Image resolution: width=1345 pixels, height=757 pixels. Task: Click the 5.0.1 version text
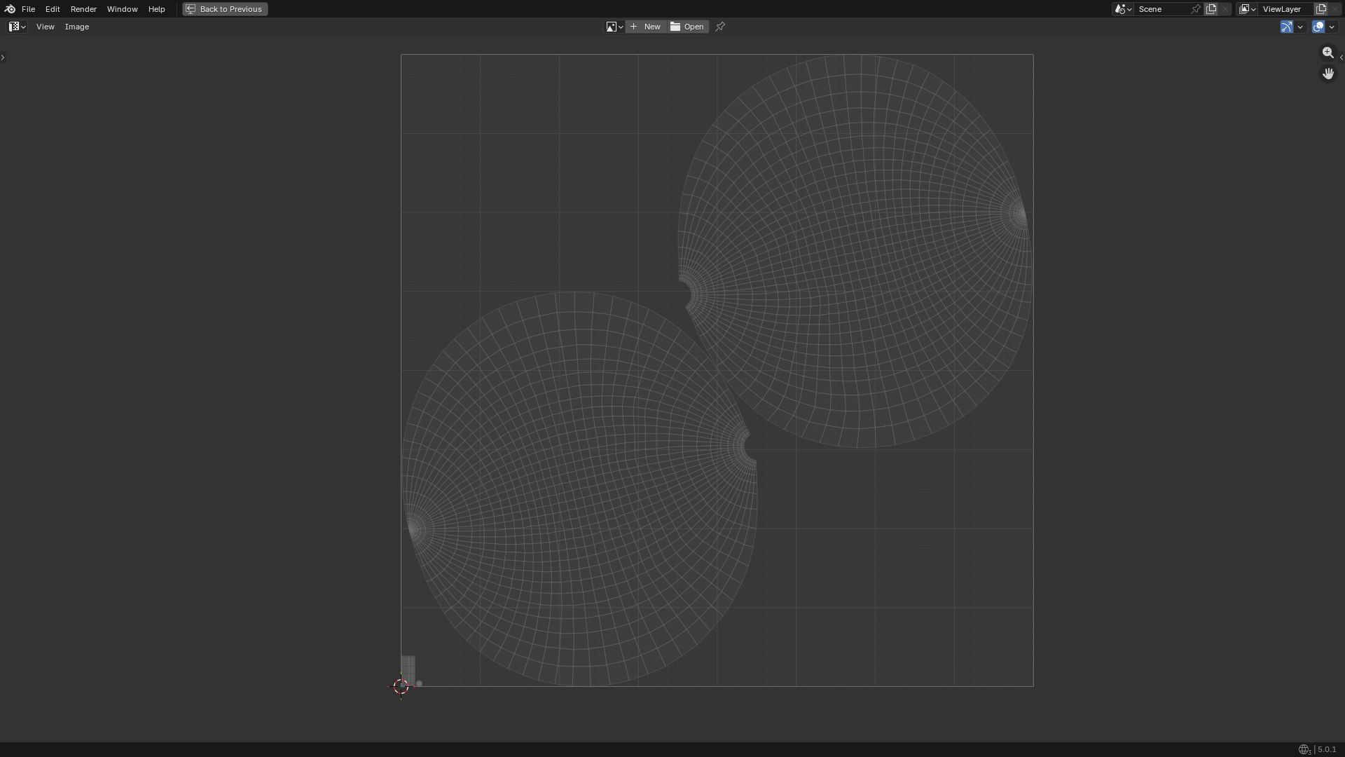pyautogui.click(x=1327, y=749)
